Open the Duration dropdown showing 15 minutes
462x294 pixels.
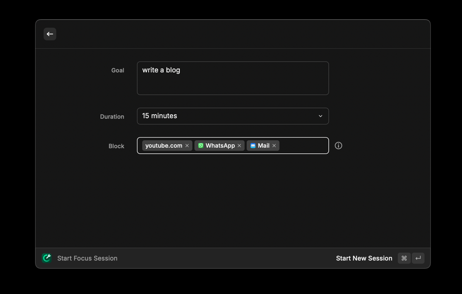tap(227, 116)
